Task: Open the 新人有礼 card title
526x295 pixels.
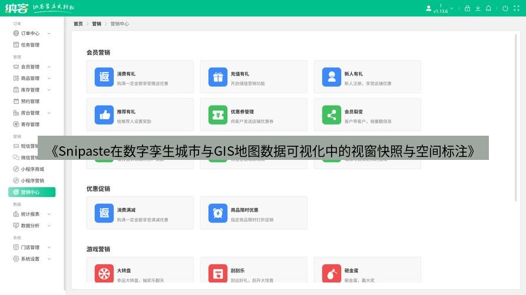Action: point(353,74)
